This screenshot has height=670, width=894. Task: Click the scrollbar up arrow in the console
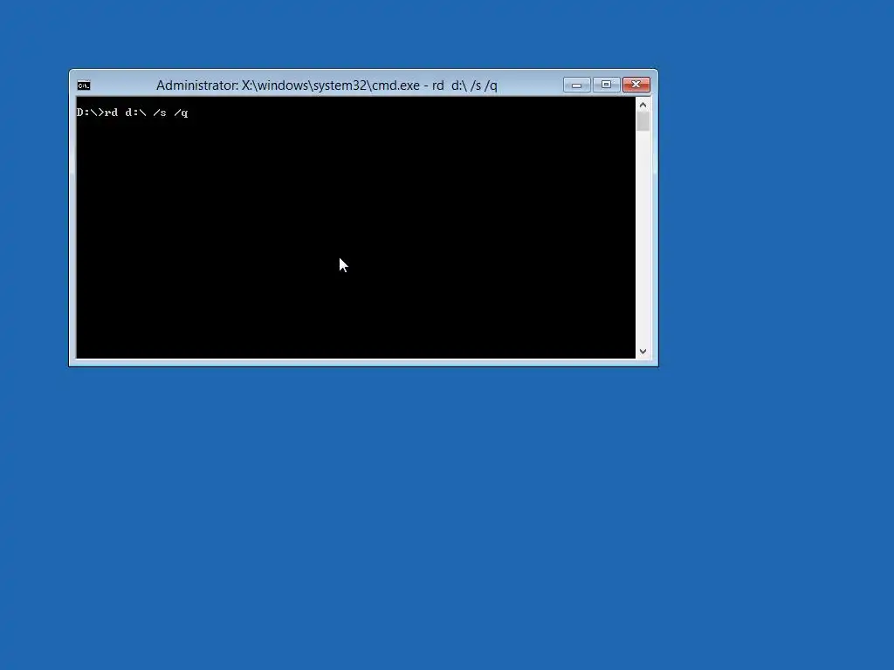click(643, 105)
